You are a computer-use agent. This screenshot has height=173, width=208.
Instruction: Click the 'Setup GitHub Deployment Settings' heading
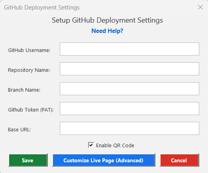pos(107,20)
